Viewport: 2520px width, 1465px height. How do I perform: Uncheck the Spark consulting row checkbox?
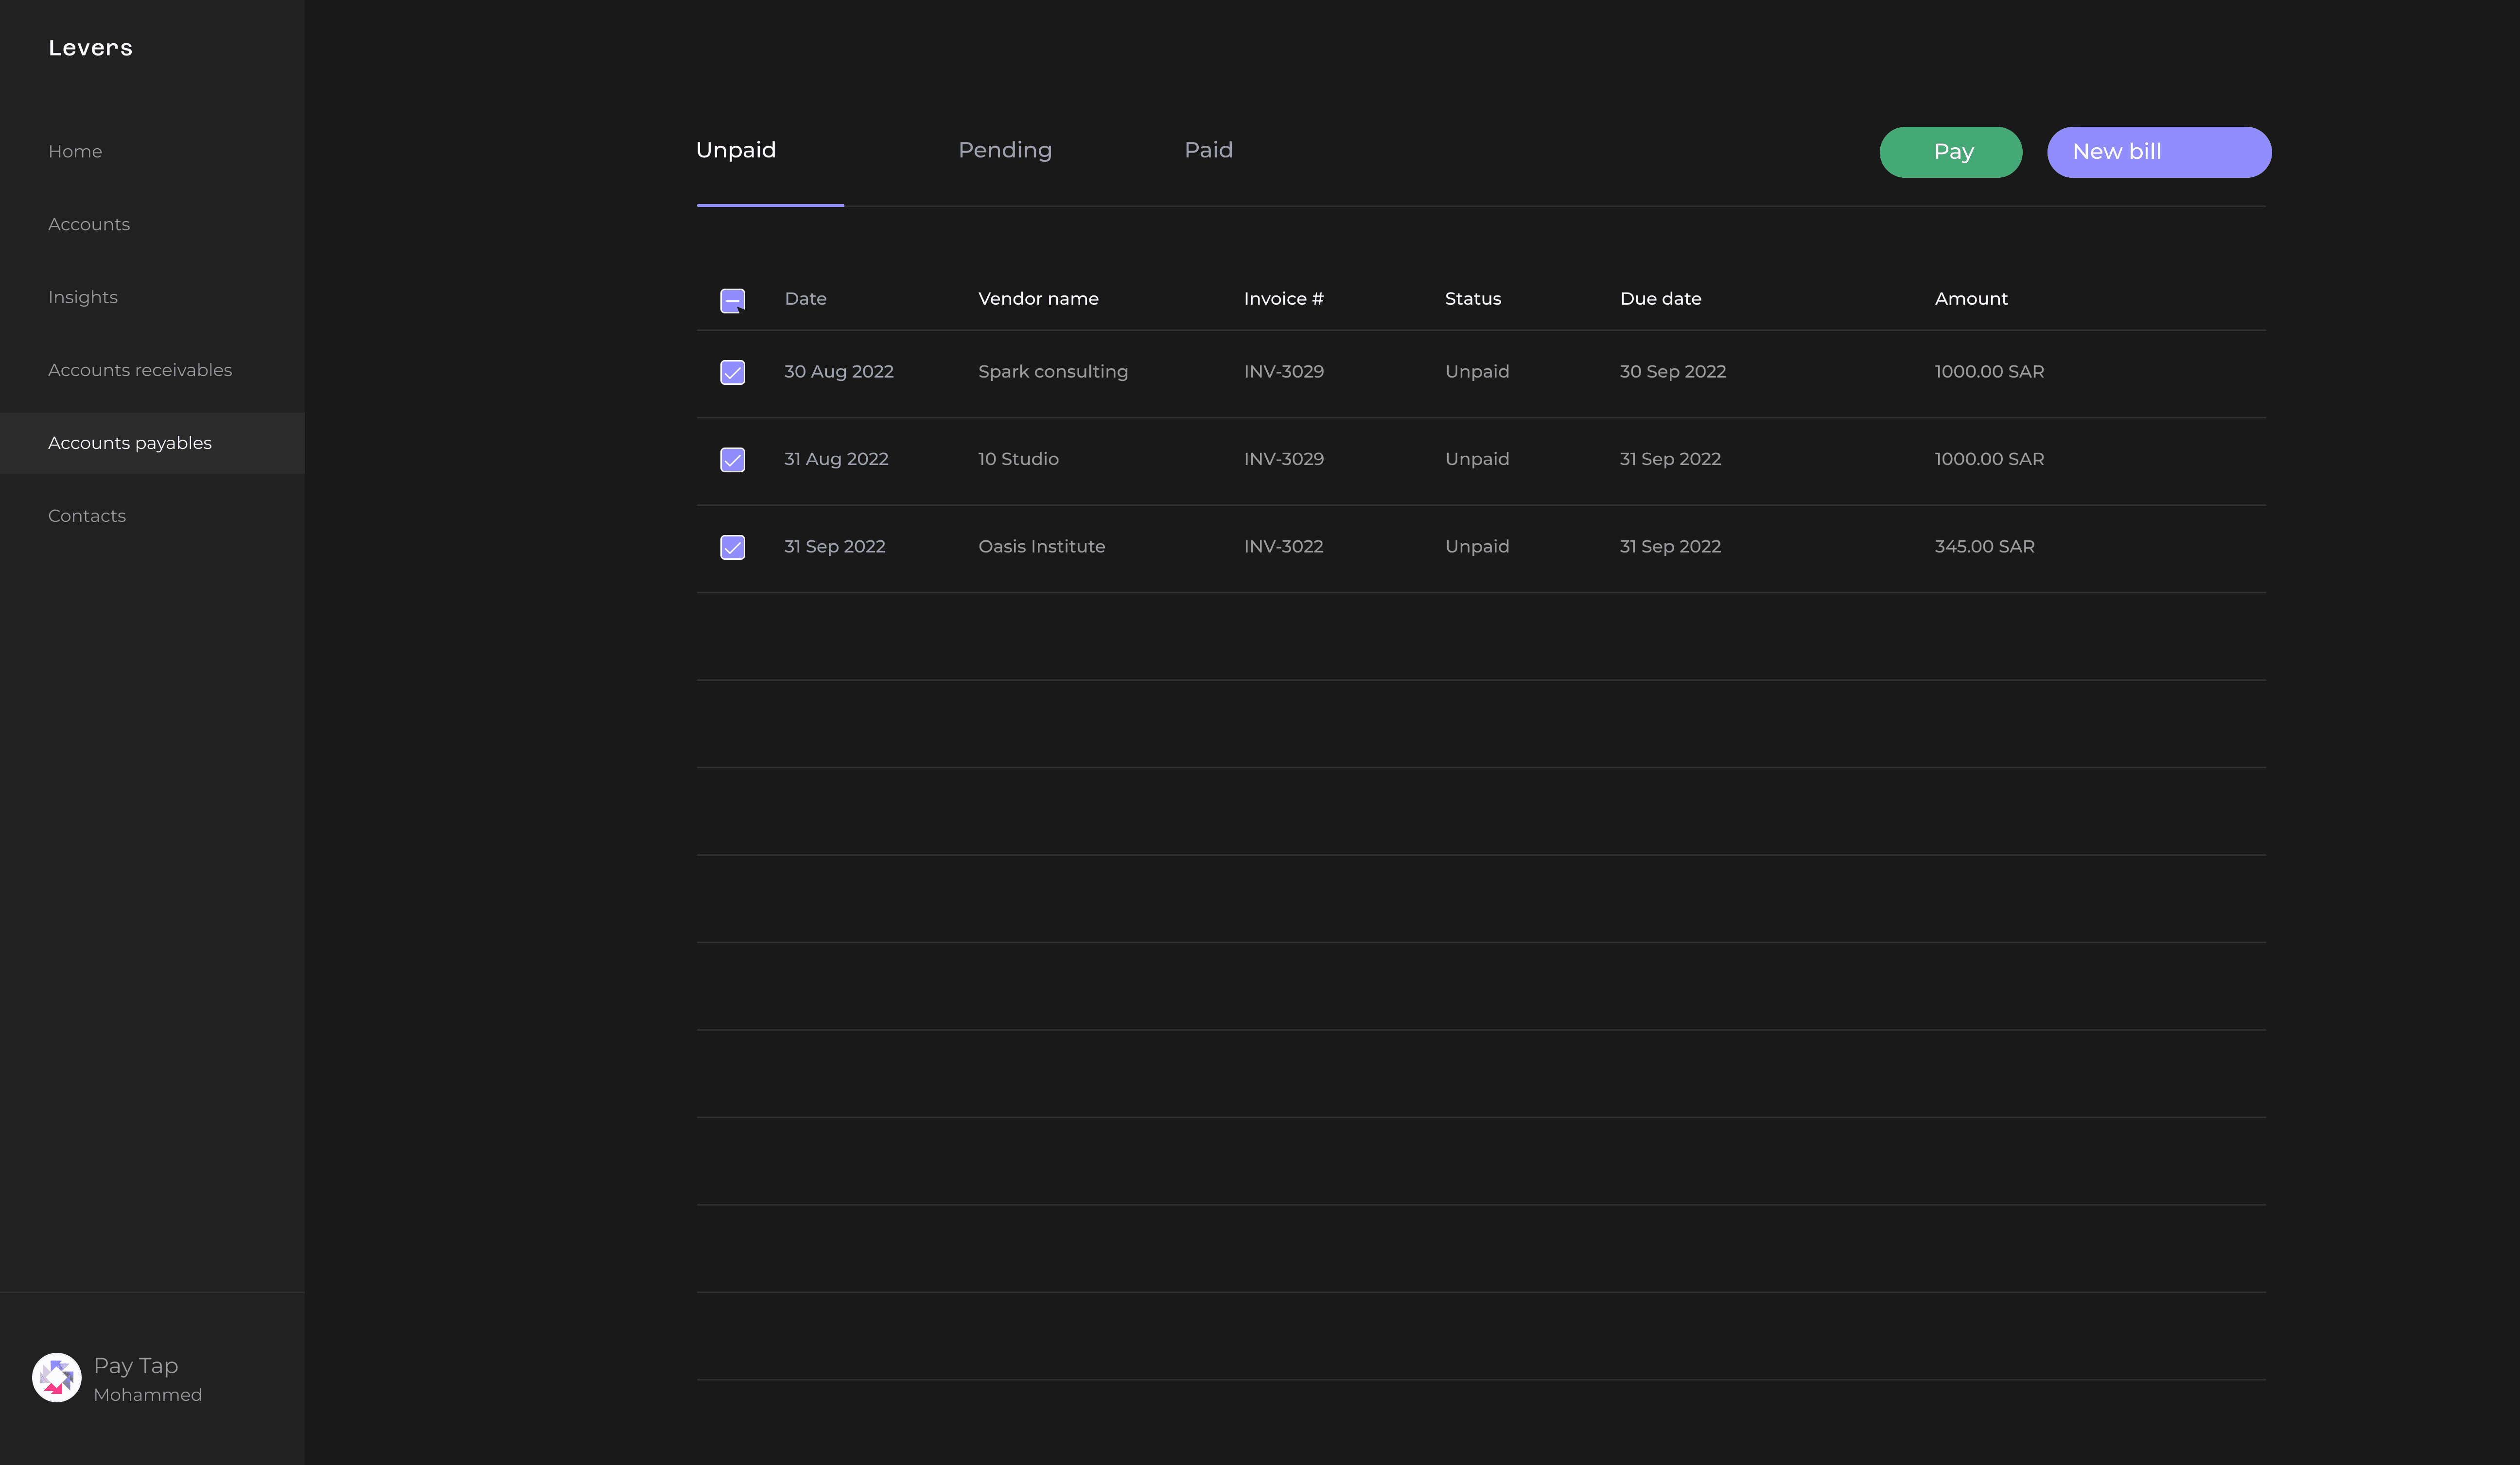coord(733,372)
